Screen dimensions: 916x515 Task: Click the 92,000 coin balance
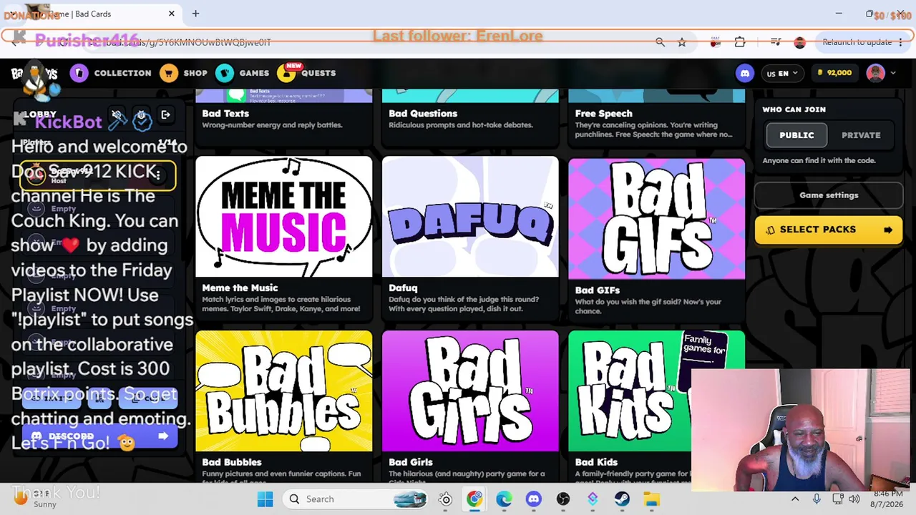[834, 73]
